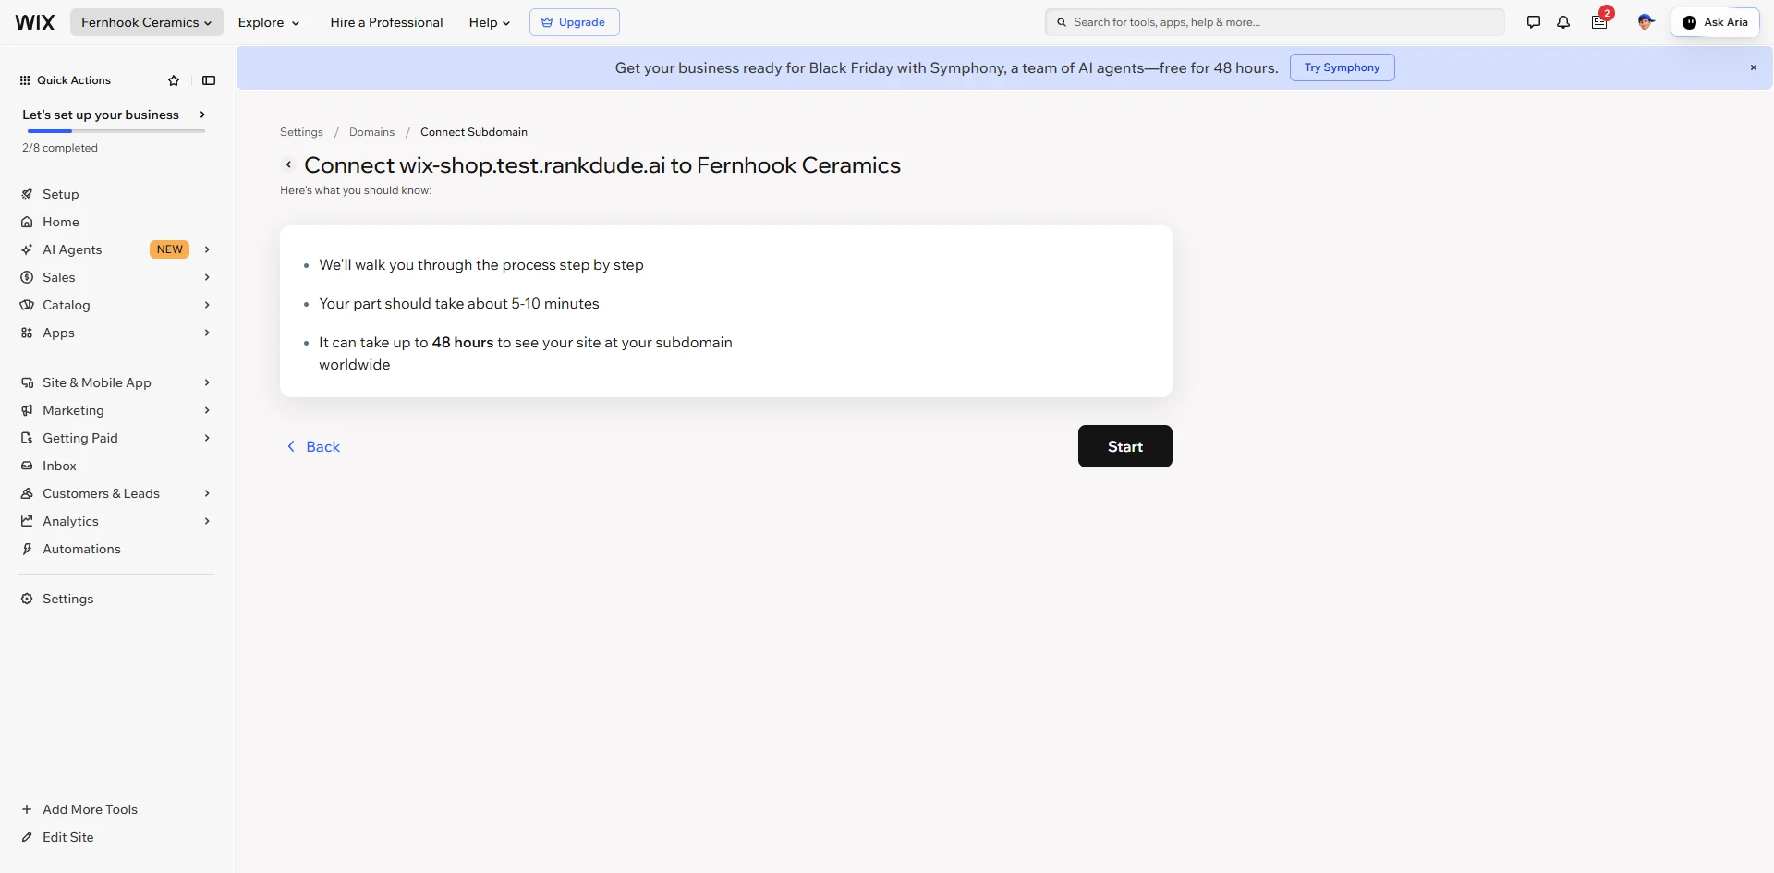The image size is (1774, 873).
Task: Focus the search for tools field
Action: coord(1274,22)
